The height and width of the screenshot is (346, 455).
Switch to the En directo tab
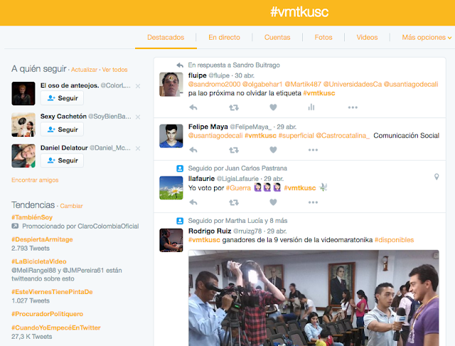click(x=225, y=38)
